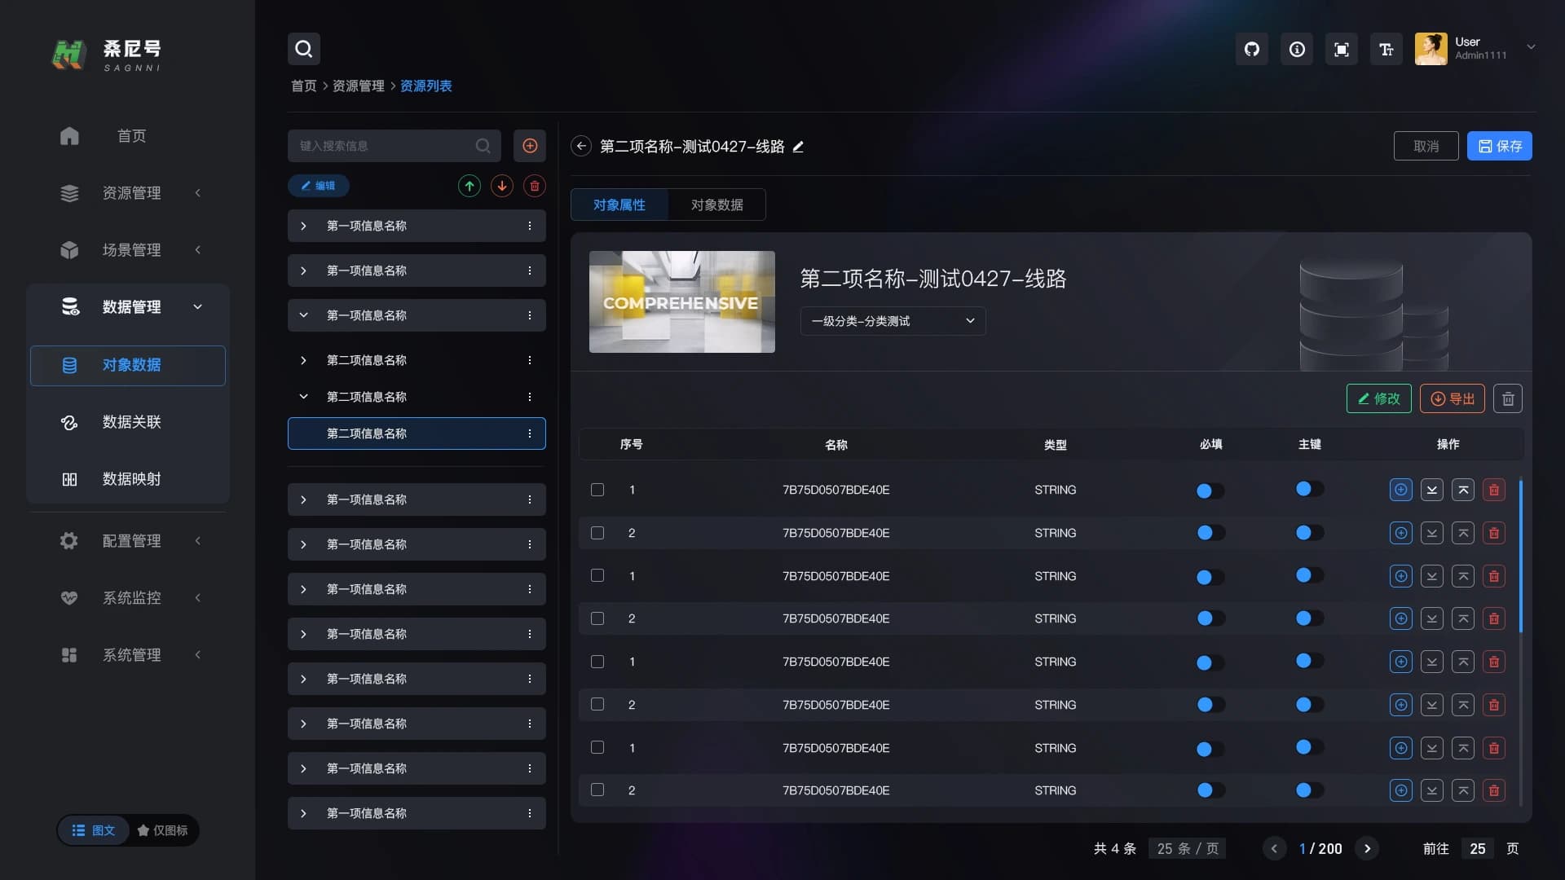
Task: Click the user avatar picture
Action: click(x=1431, y=49)
